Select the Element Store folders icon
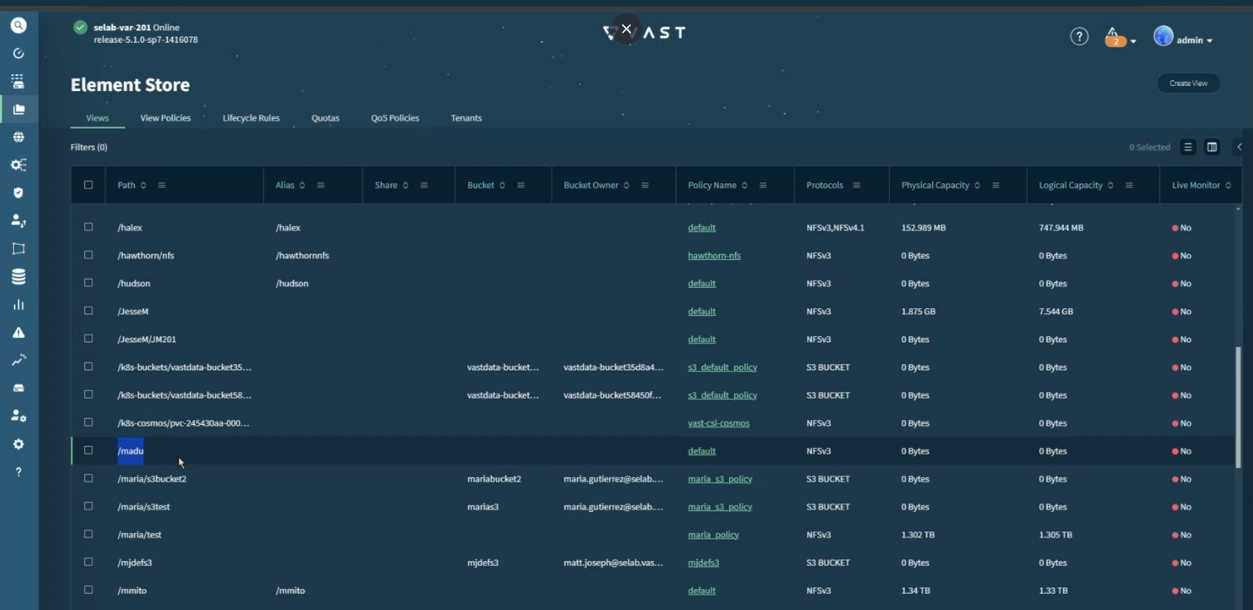This screenshot has height=610, width=1253. (18, 109)
